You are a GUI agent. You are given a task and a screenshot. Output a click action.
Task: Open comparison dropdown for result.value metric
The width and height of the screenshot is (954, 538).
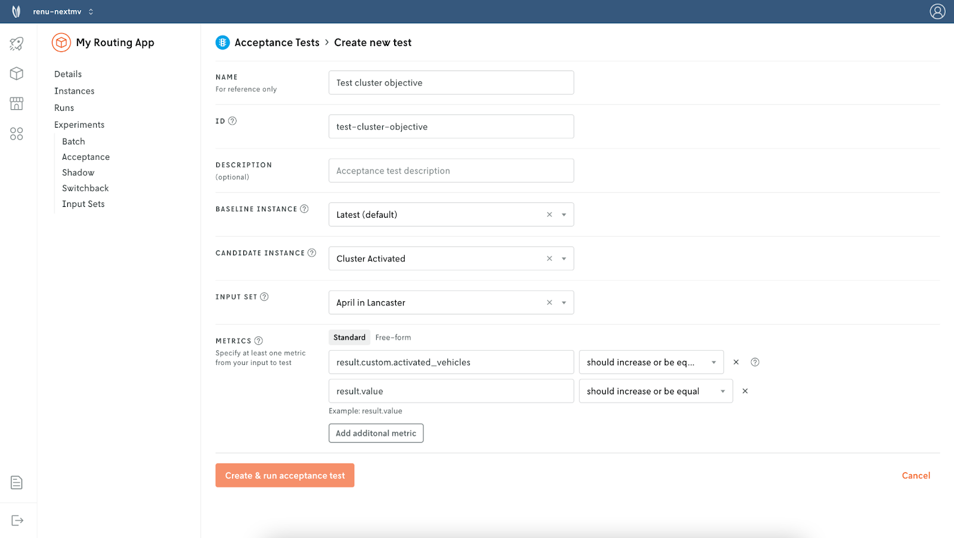pyautogui.click(x=656, y=391)
